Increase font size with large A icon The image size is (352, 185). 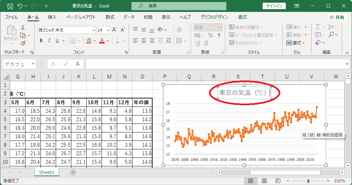pos(115,30)
